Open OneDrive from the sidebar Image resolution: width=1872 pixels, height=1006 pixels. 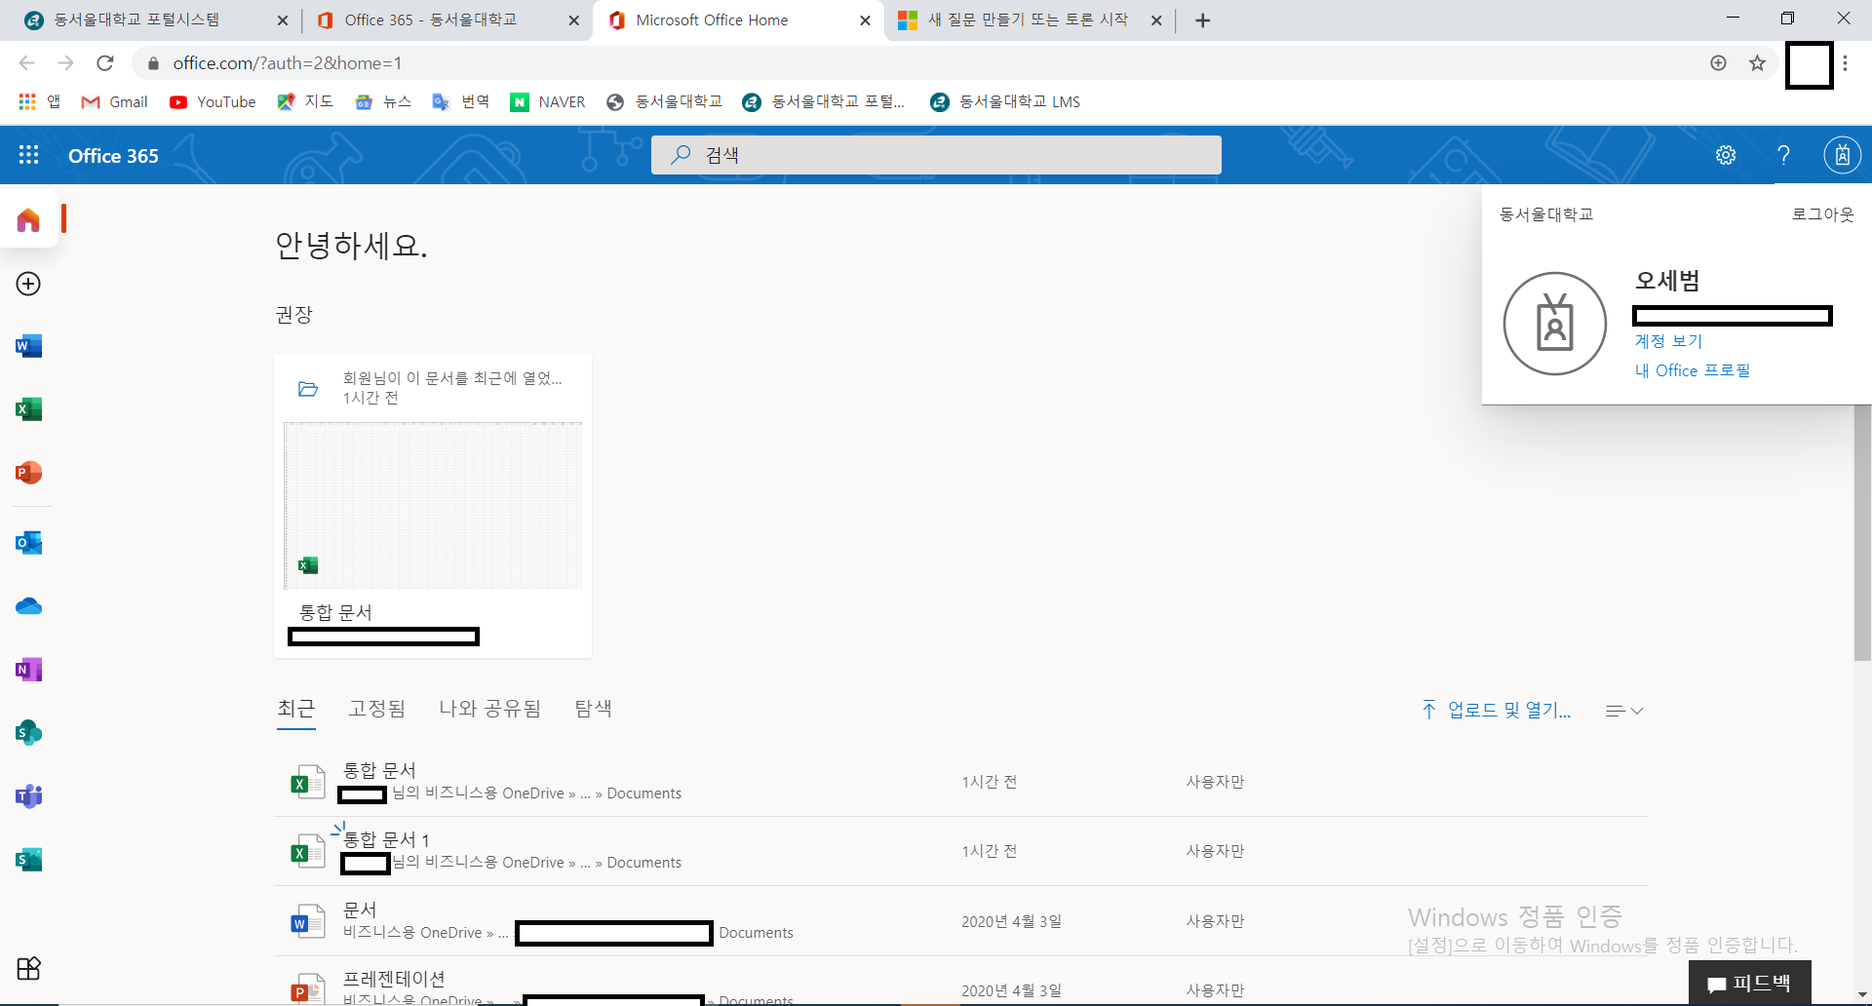point(28,606)
